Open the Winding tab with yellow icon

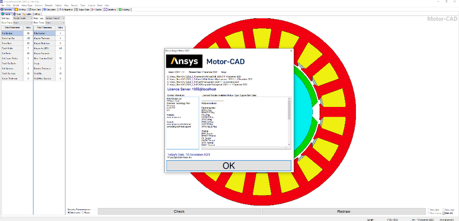(21, 10)
